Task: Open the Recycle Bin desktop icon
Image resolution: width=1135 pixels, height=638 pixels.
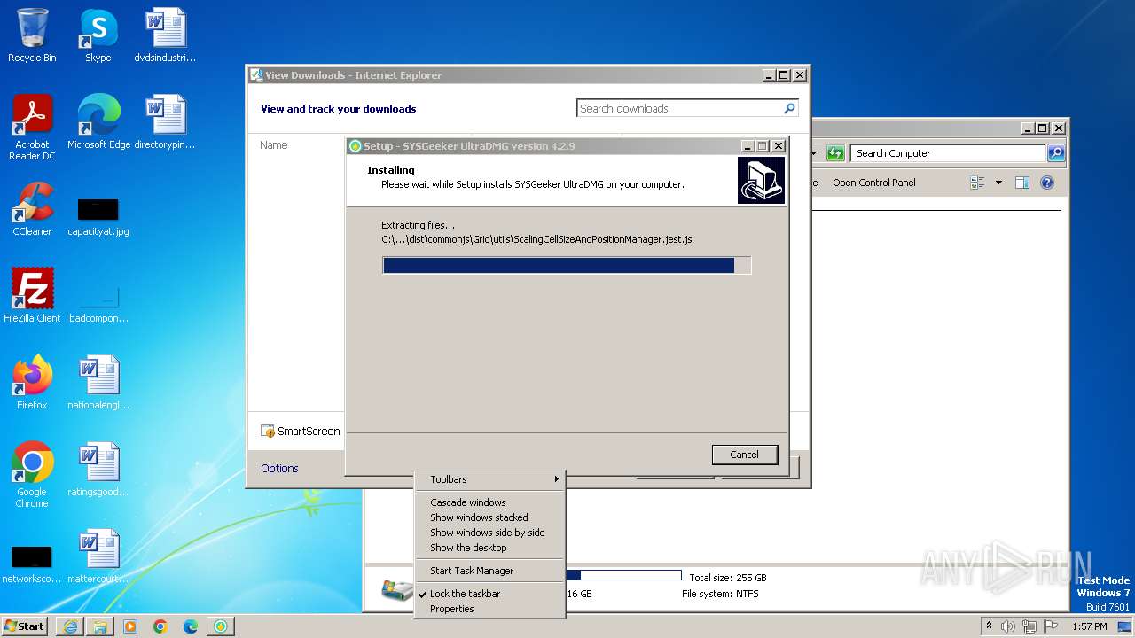Action: (32, 35)
